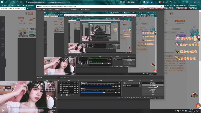Image resolution: width=201 pixels, height=113 pixels.
Task: Open the 编辑(E) menu in OBS
Action: (45, 9)
